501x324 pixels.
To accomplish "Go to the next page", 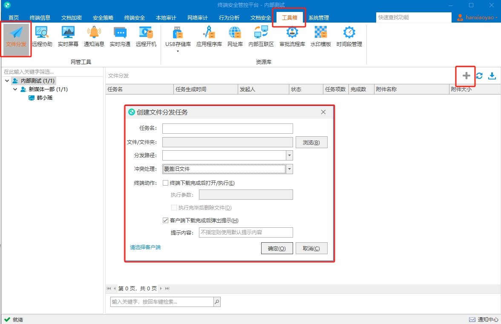I will coord(161,288).
